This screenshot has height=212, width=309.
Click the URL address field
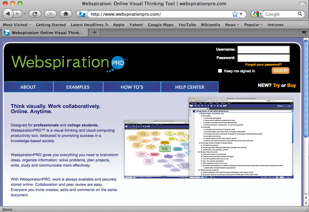click(x=160, y=14)
